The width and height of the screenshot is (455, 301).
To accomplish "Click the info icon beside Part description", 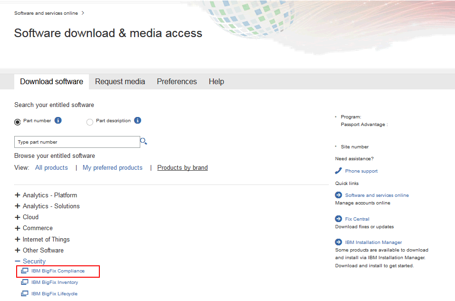I will 137,120.
